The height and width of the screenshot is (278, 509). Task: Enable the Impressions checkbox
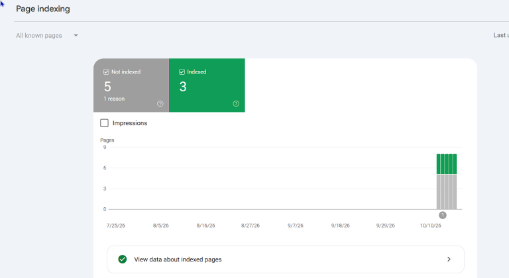[104, 123]
